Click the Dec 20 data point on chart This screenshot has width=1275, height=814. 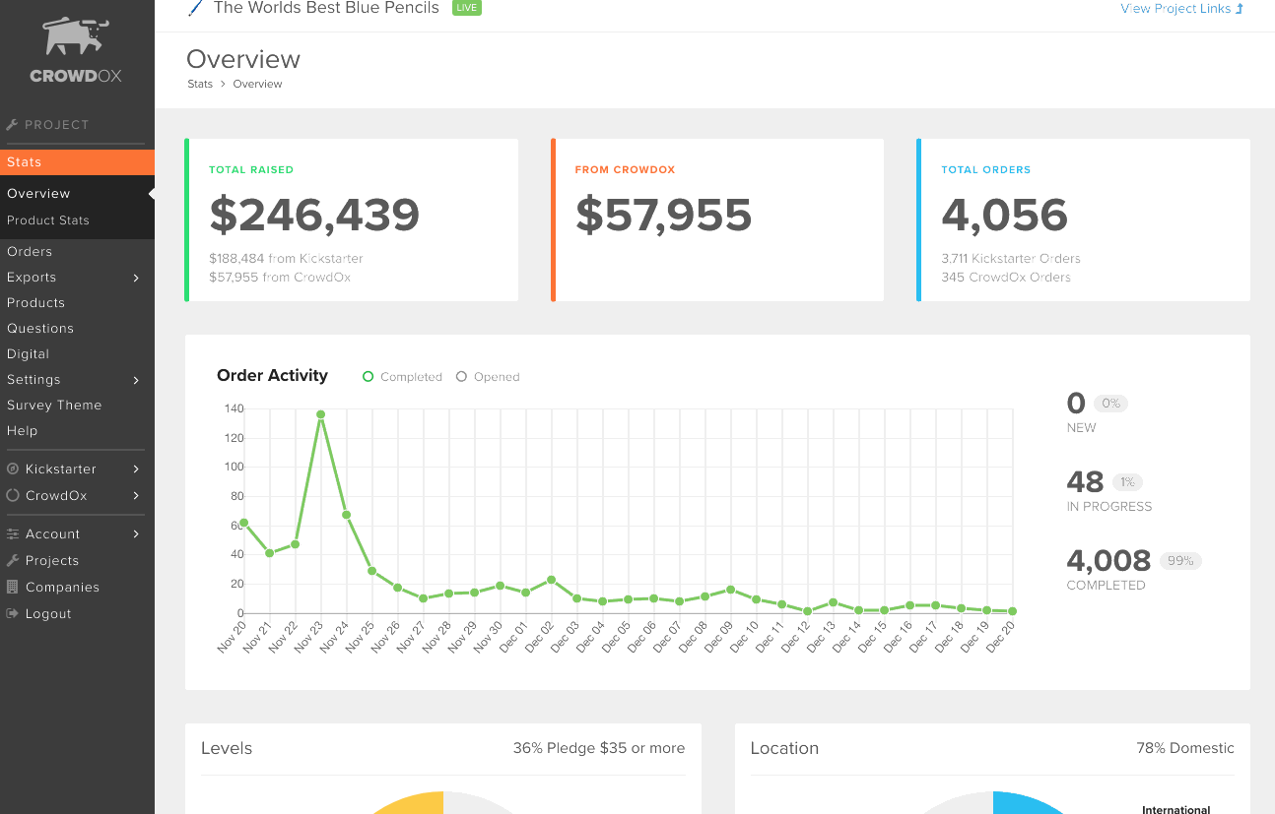(x=1012, y=611)
